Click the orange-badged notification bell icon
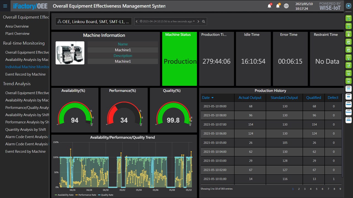 coord(278,6)
